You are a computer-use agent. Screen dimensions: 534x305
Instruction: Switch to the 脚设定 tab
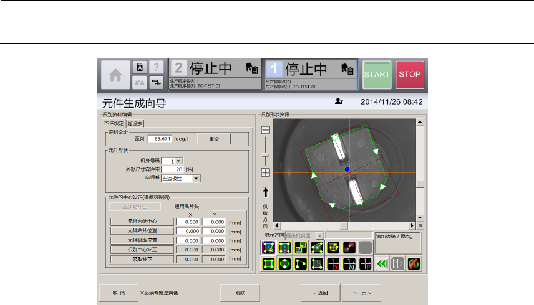pyautogui.click(x=135, y=123)
